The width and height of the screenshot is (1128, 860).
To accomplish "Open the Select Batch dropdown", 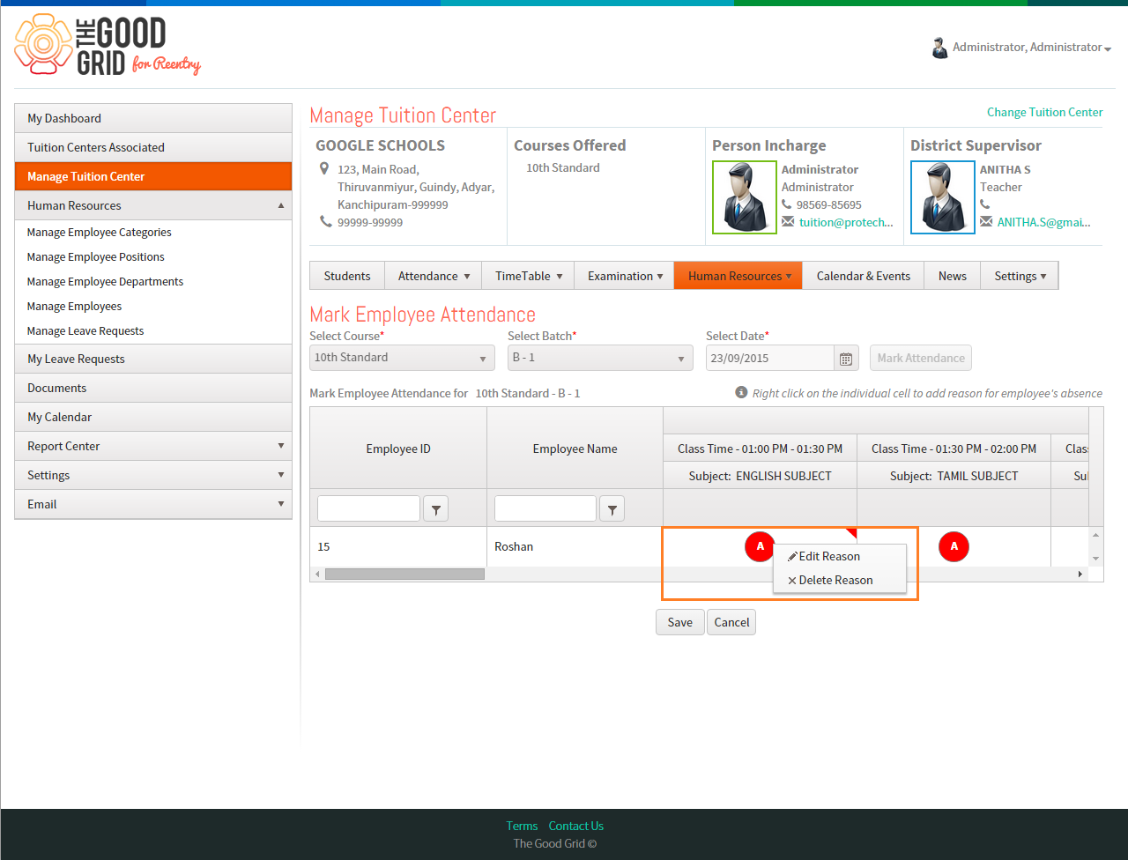I will [x=600, y=358].
